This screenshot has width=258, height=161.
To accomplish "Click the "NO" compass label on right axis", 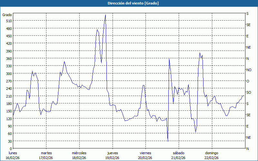I will click(249, 70).
